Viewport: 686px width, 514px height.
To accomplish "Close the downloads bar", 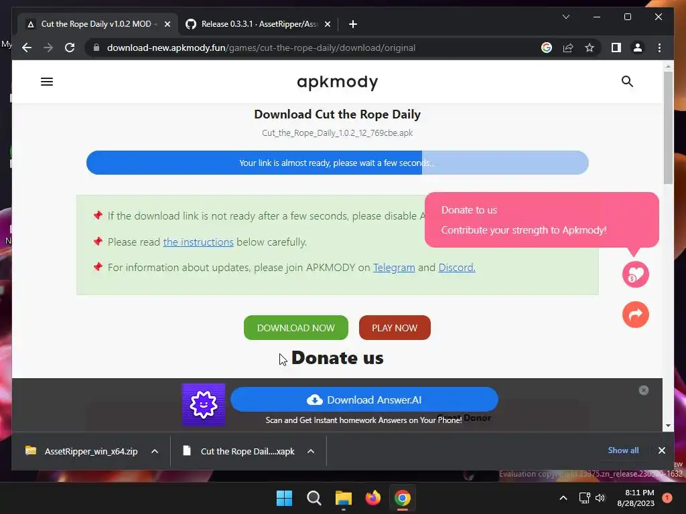I will coord(661,450).
